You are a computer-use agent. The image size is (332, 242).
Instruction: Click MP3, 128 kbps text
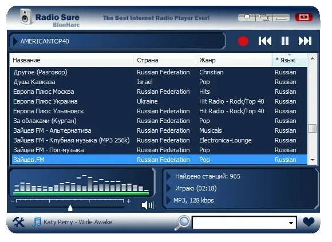[193, 200]
